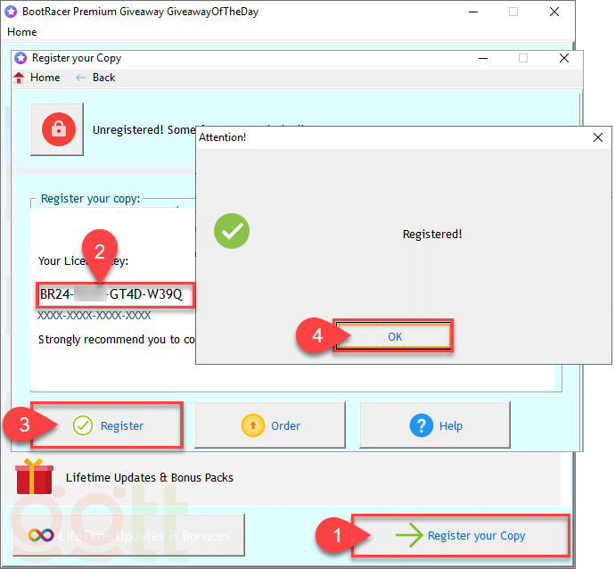Click the LifeTime Updates & Bonuces button

coord(129,536)
